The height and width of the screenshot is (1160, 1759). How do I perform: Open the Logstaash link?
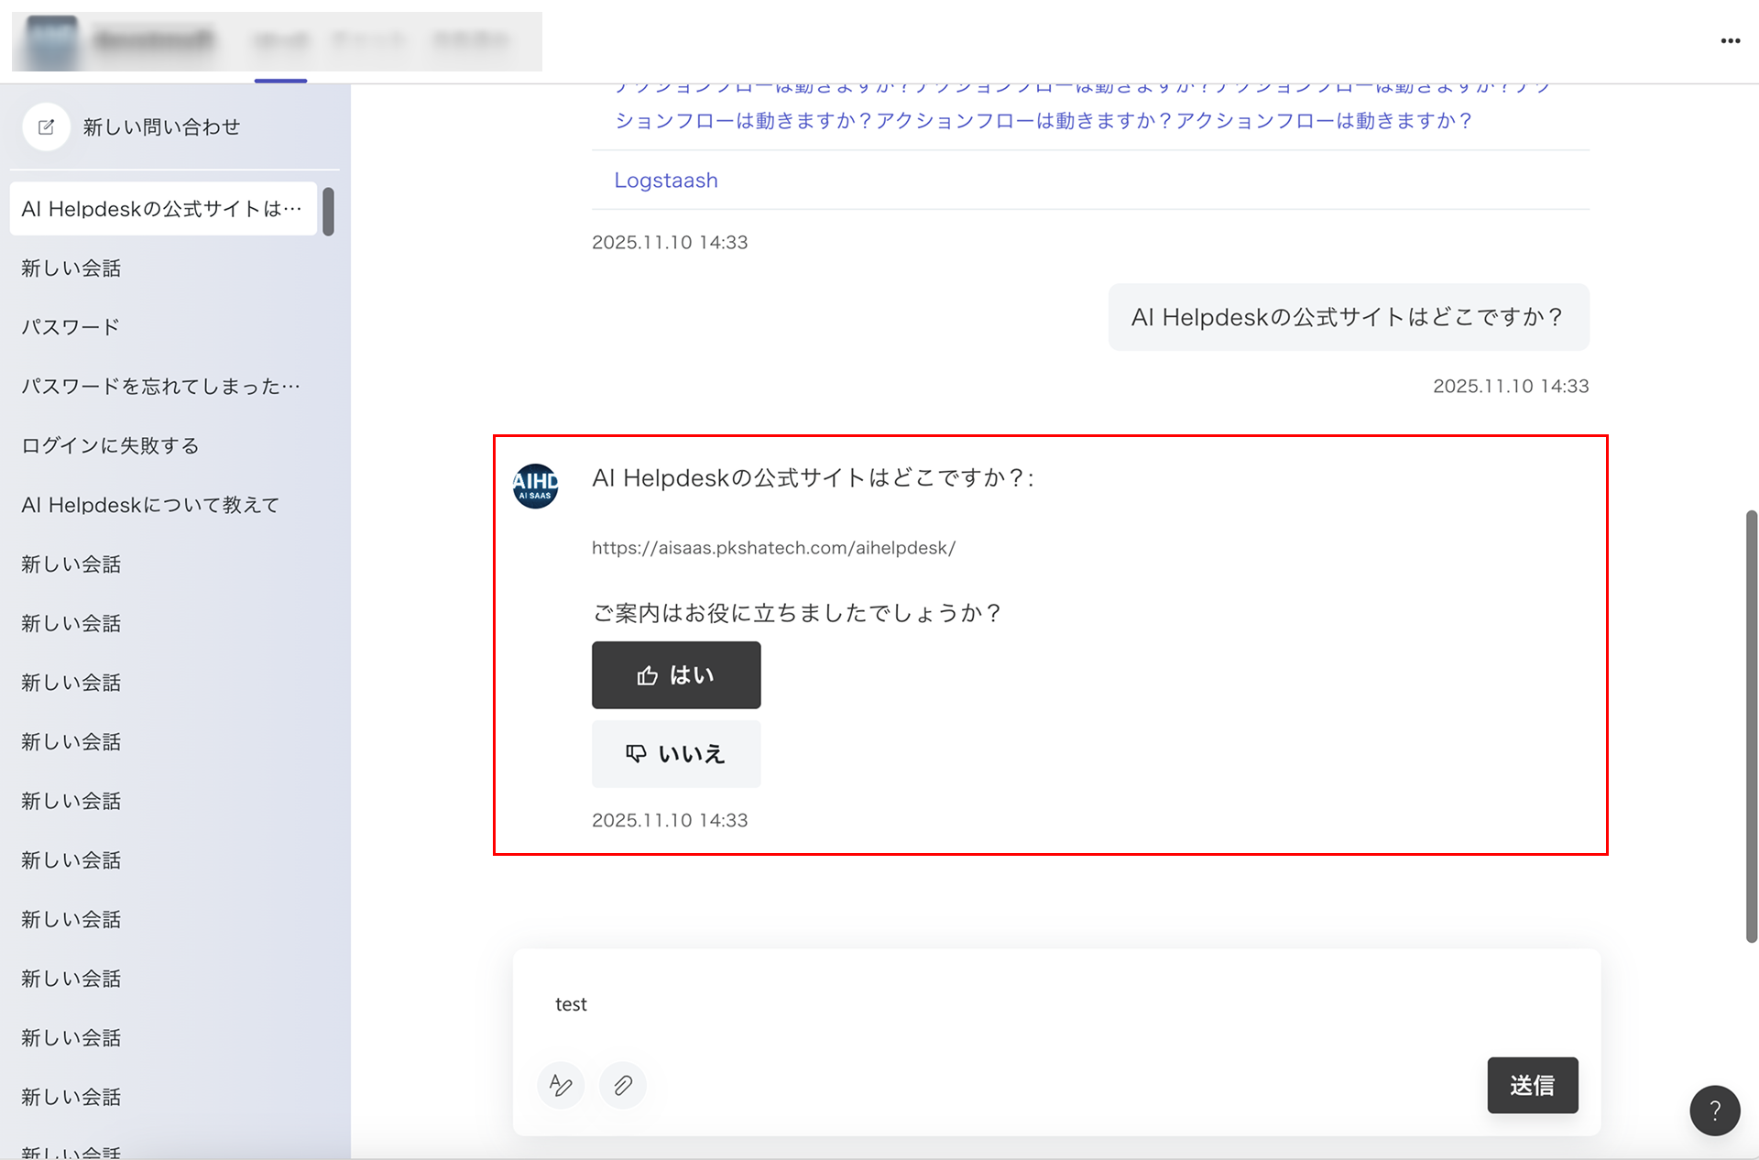click(x=666, y=181)
